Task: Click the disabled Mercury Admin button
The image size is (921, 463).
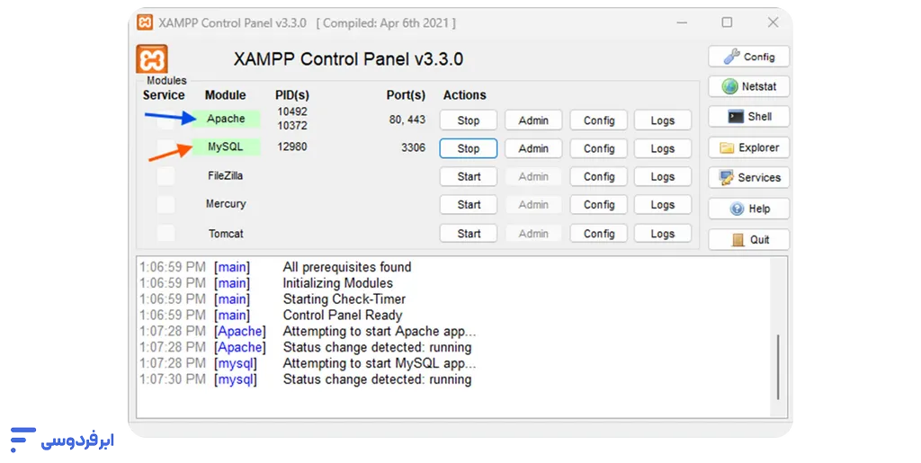Action: [x=533, y=205]
